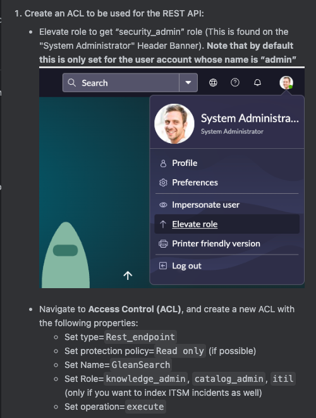
Task: Click the globe icon in header
Action: (x=213, y=82)
